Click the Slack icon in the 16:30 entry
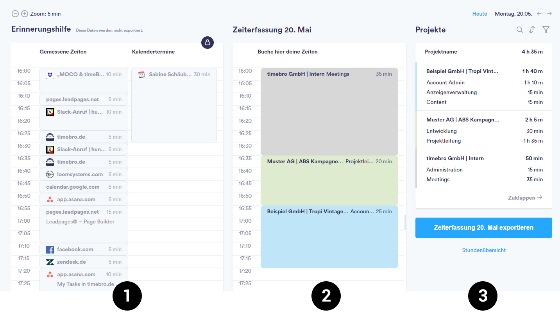The height and width of the screenshot is (318, 560). tap(50, 149)
